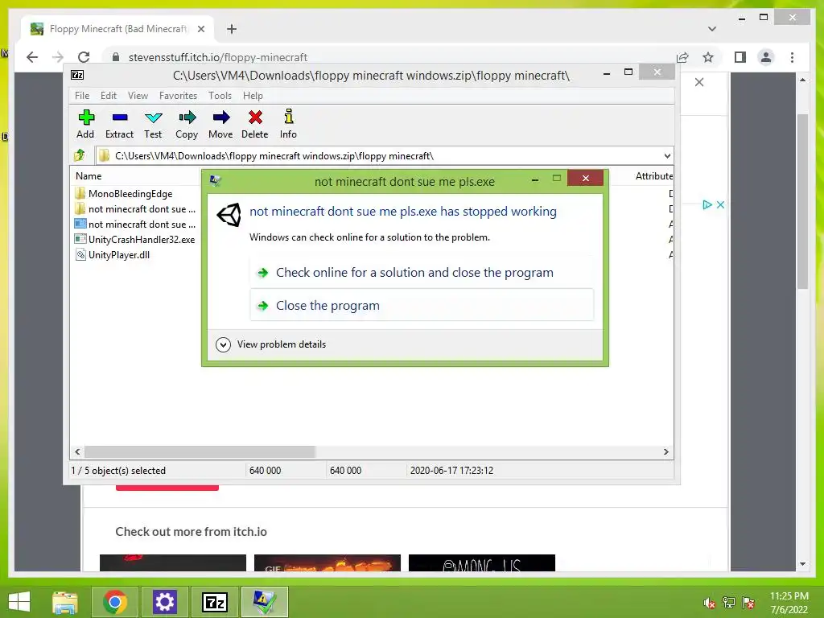Close the crash error dialog
This screenshot has width=824, height=618.
coord(586,178)
